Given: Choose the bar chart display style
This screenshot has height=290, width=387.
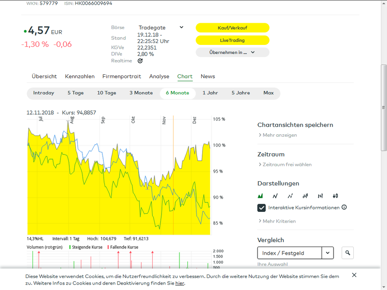Looking at the screenshot, I should [305, 196].
